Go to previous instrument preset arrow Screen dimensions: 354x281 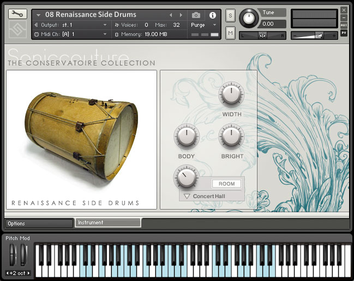pos(171,15)
